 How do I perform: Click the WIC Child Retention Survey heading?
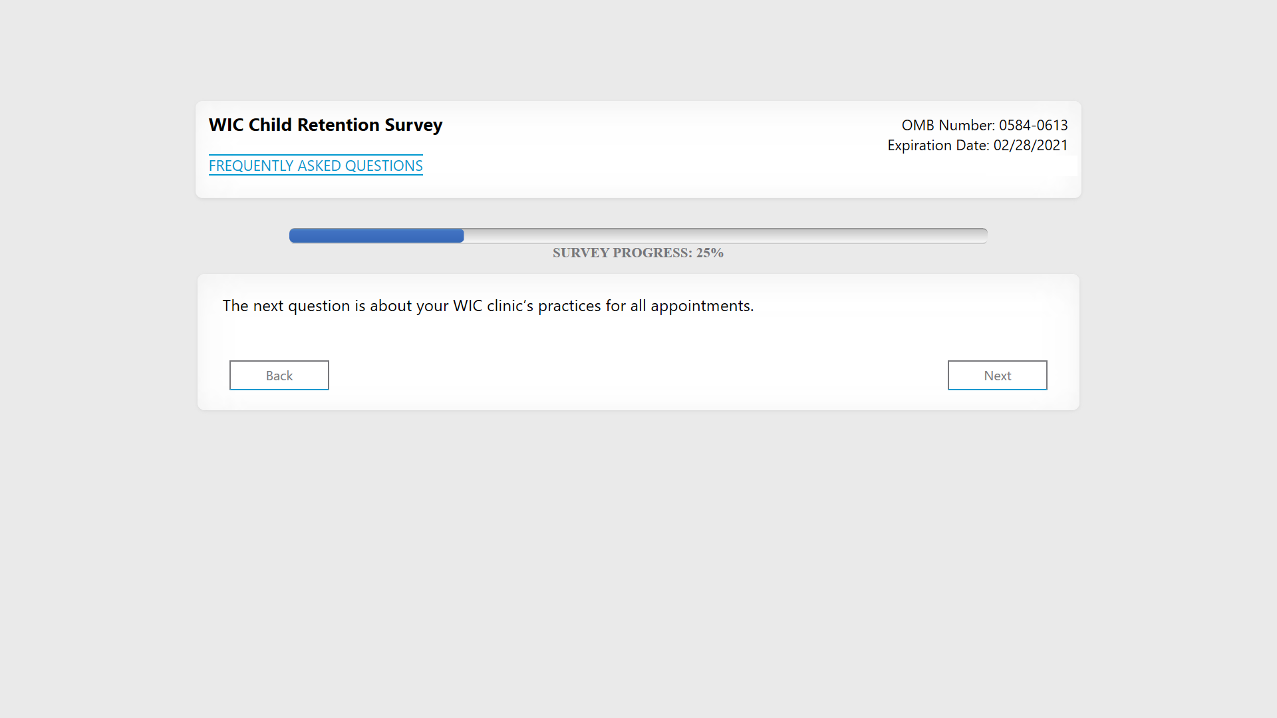coord(325,125)
